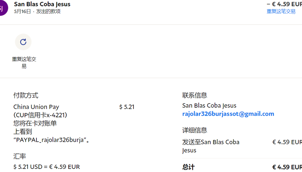302x172 pixels.
Task: Open the rajolar326burjassot@gmail.com email link
Action: [228, 114]
